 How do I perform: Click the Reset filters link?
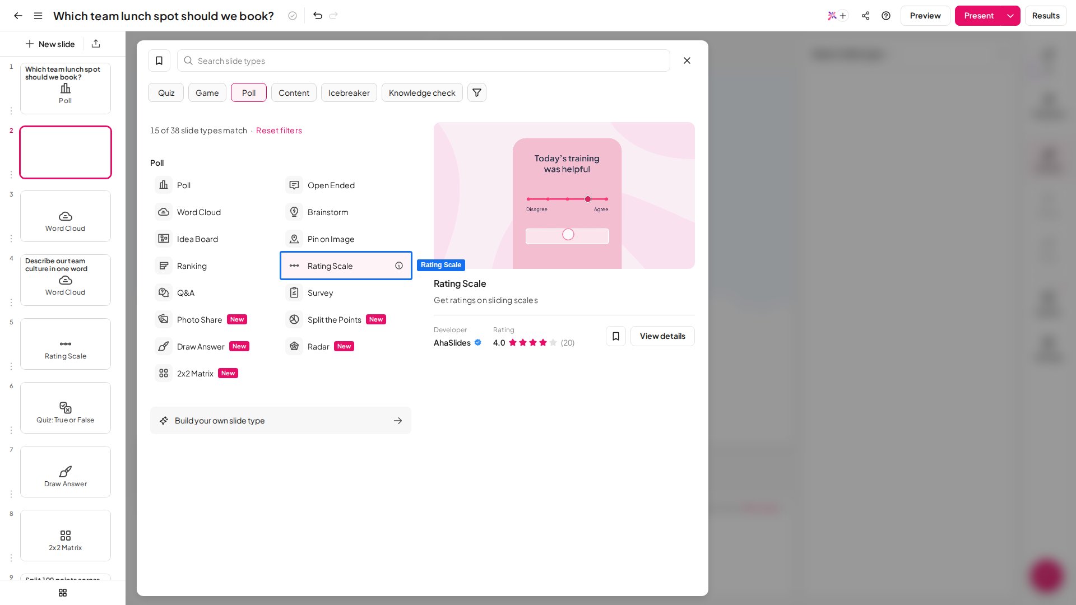click(279, 130)
